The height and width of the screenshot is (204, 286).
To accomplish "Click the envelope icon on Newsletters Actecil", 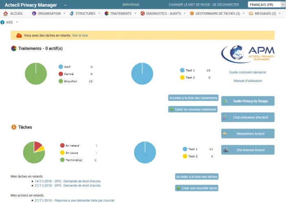I will [x=225, y=134].
